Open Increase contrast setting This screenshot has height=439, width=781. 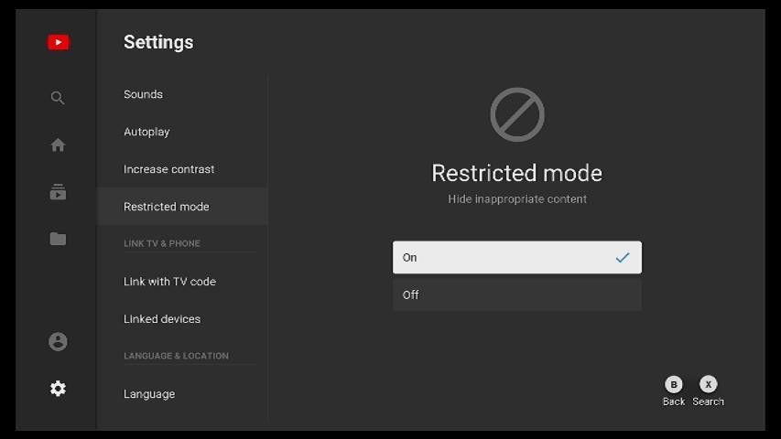tap(169, 169)
